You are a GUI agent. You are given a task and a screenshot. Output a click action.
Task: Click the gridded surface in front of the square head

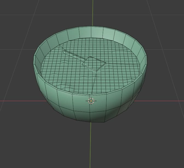pos(82,79)
